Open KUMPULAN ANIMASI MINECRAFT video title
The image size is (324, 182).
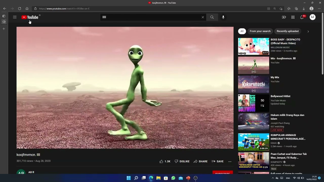tap(288, 137)
